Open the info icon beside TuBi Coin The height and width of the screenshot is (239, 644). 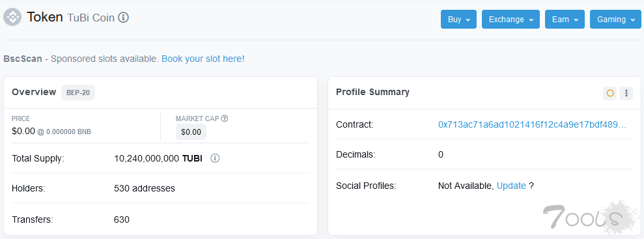pos(124,18)
